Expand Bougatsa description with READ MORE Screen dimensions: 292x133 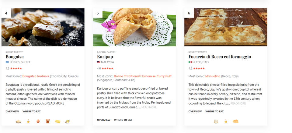click(x=55, y=103)
